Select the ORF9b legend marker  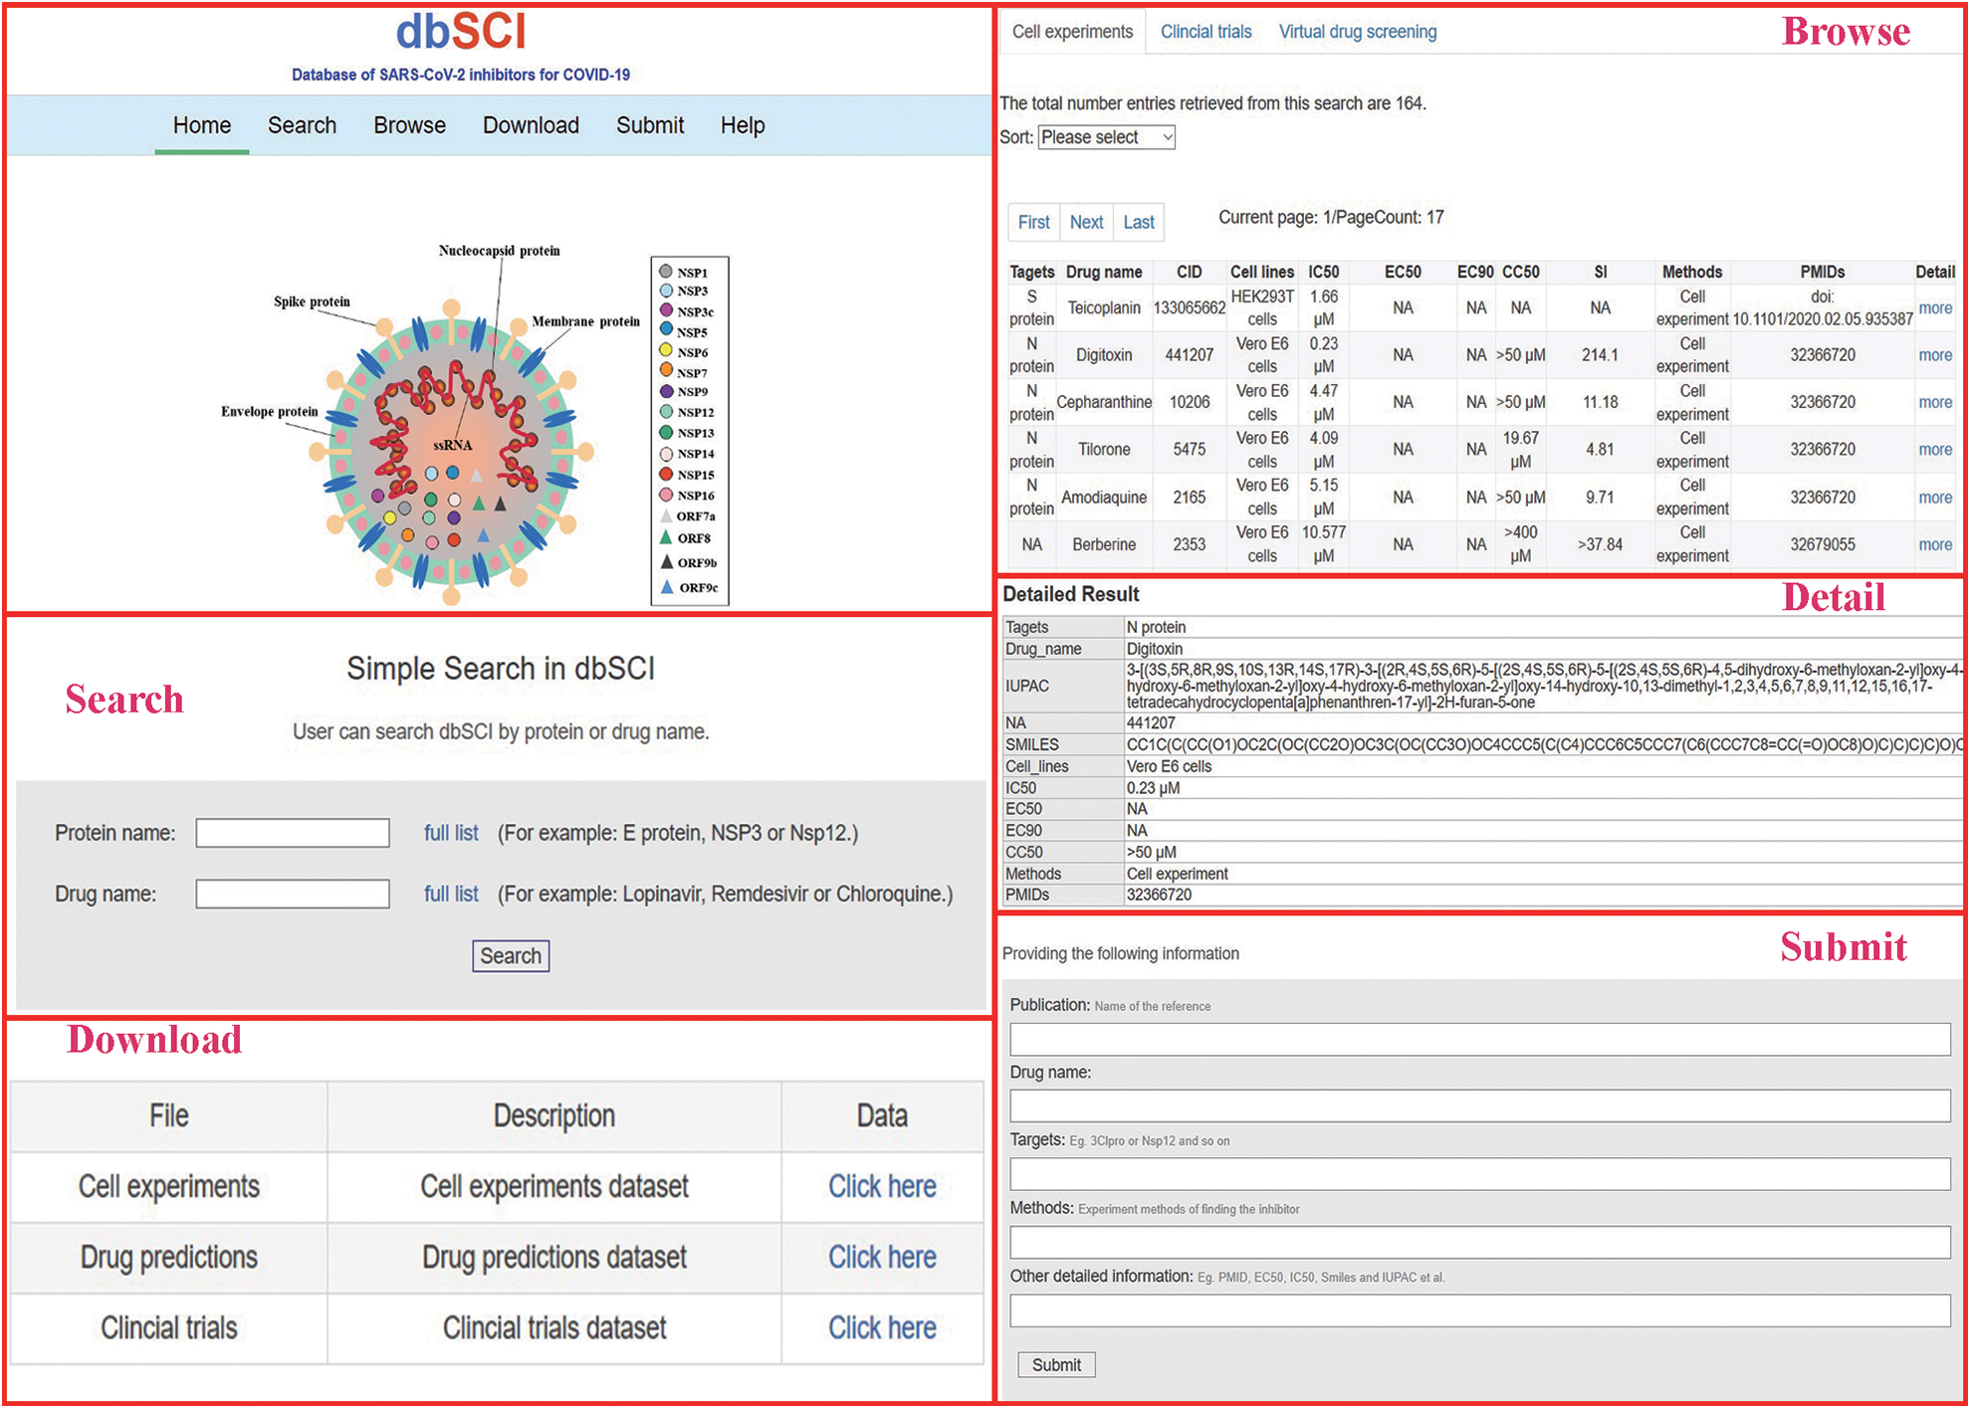click(x=666, y=559)
